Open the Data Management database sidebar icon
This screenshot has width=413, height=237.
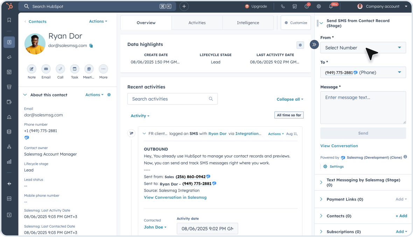coord(9,132)
